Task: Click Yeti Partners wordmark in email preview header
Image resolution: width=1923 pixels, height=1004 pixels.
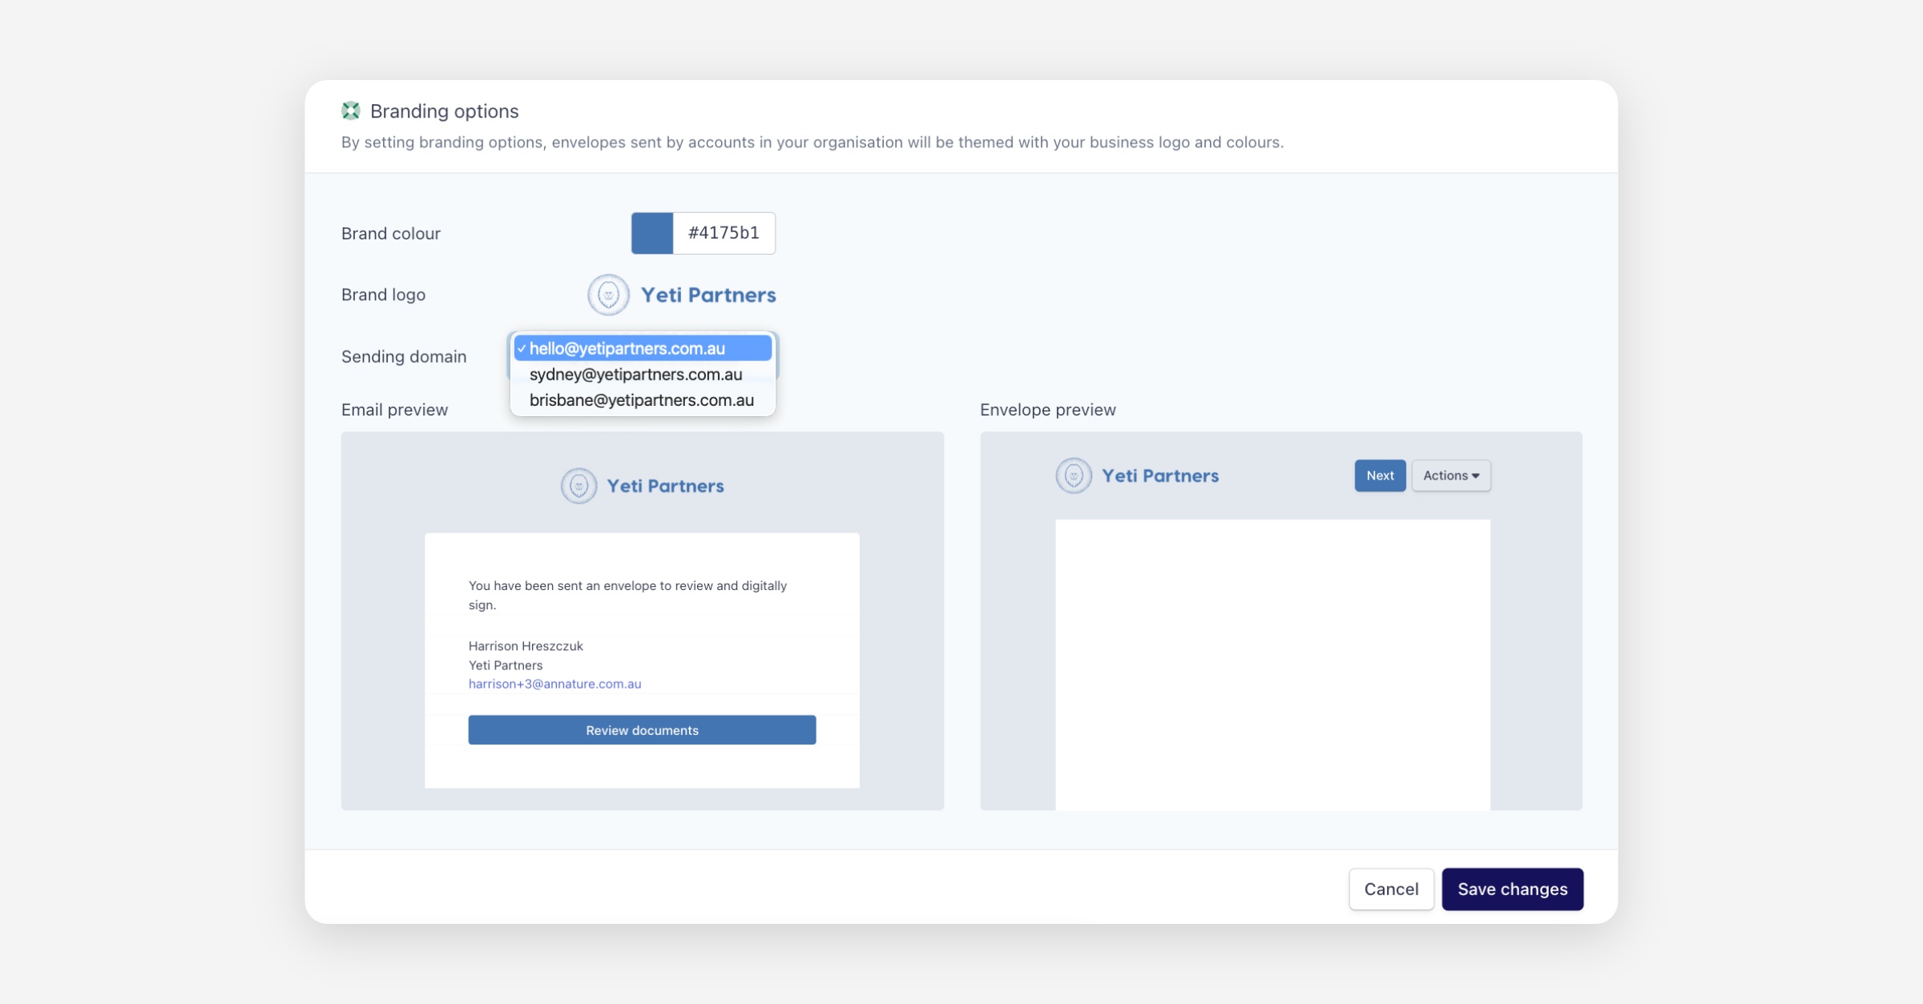Action: pyautogui.click(x=665, y=486)
